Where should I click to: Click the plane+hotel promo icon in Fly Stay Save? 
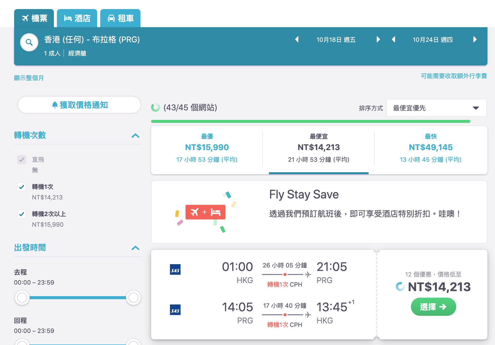pyautogui.click(x=205, y=212)
